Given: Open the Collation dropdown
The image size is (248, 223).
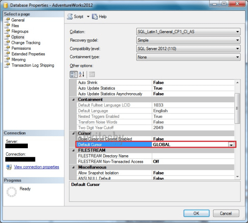Looking at the screenshot, I should (188, 32).
